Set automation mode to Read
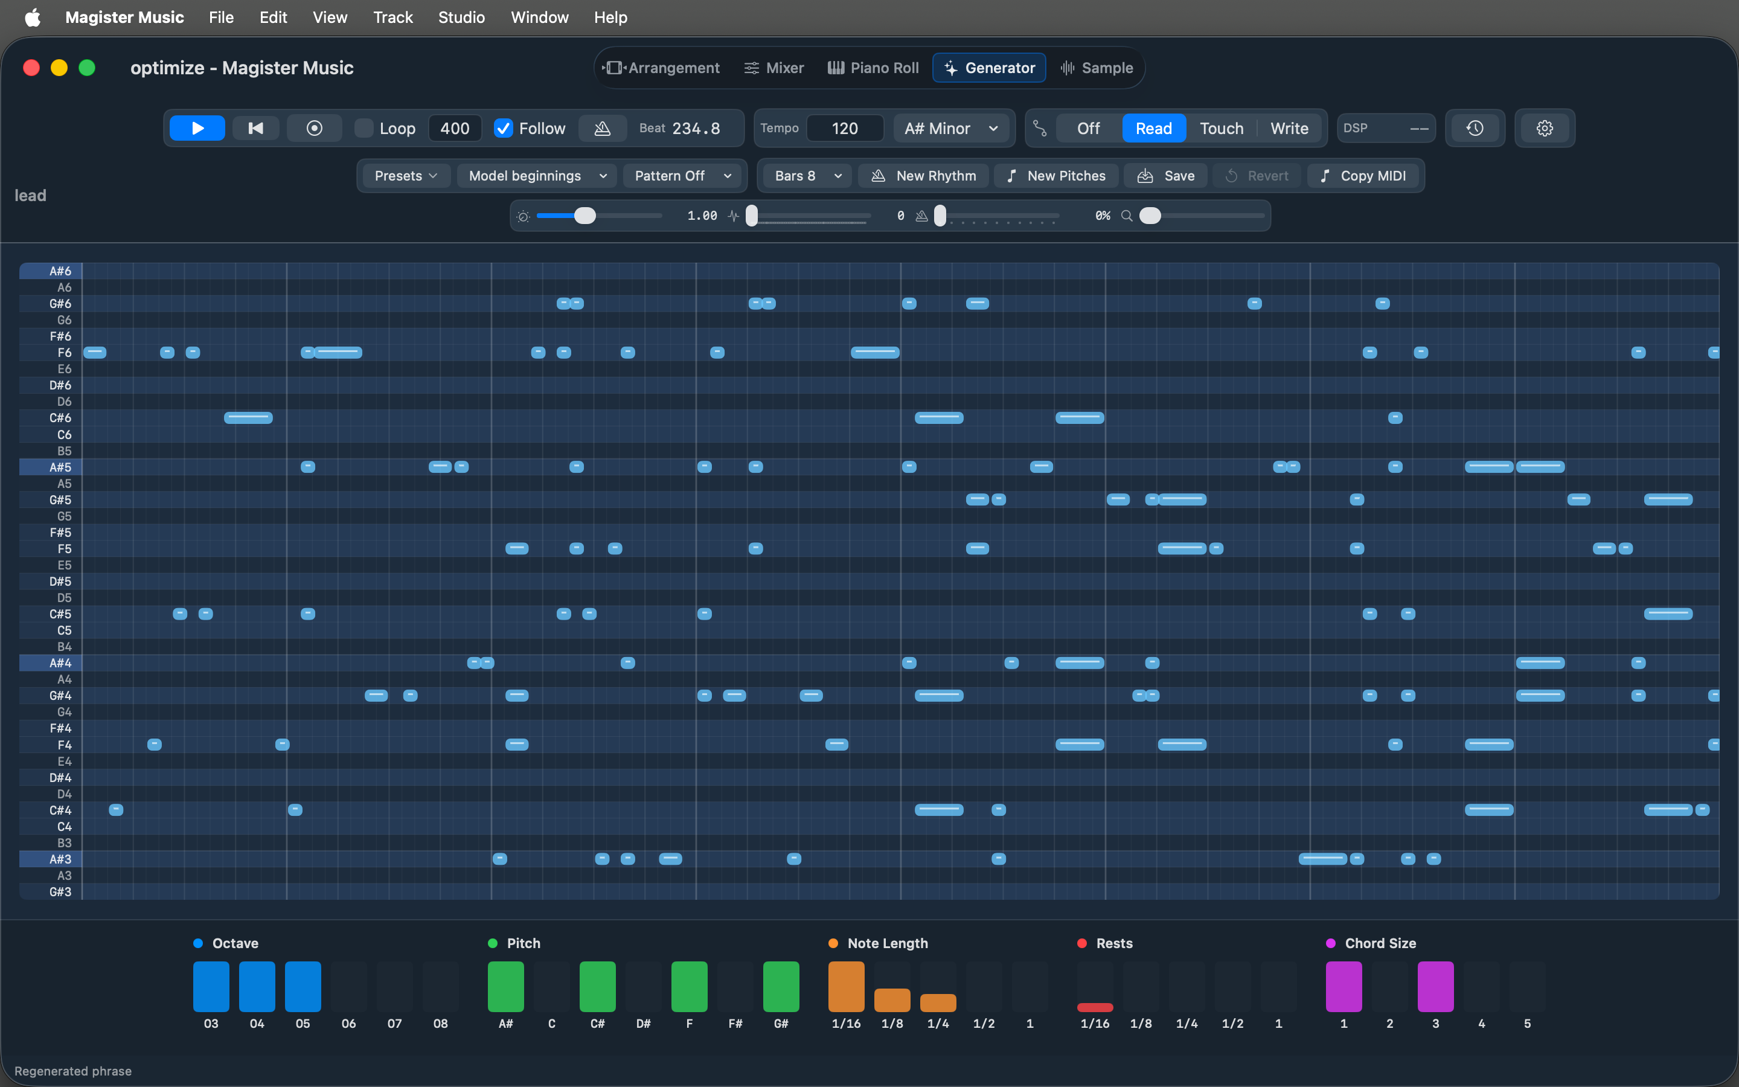Screen dimensions: 1739x1087 click(1153, 128)
